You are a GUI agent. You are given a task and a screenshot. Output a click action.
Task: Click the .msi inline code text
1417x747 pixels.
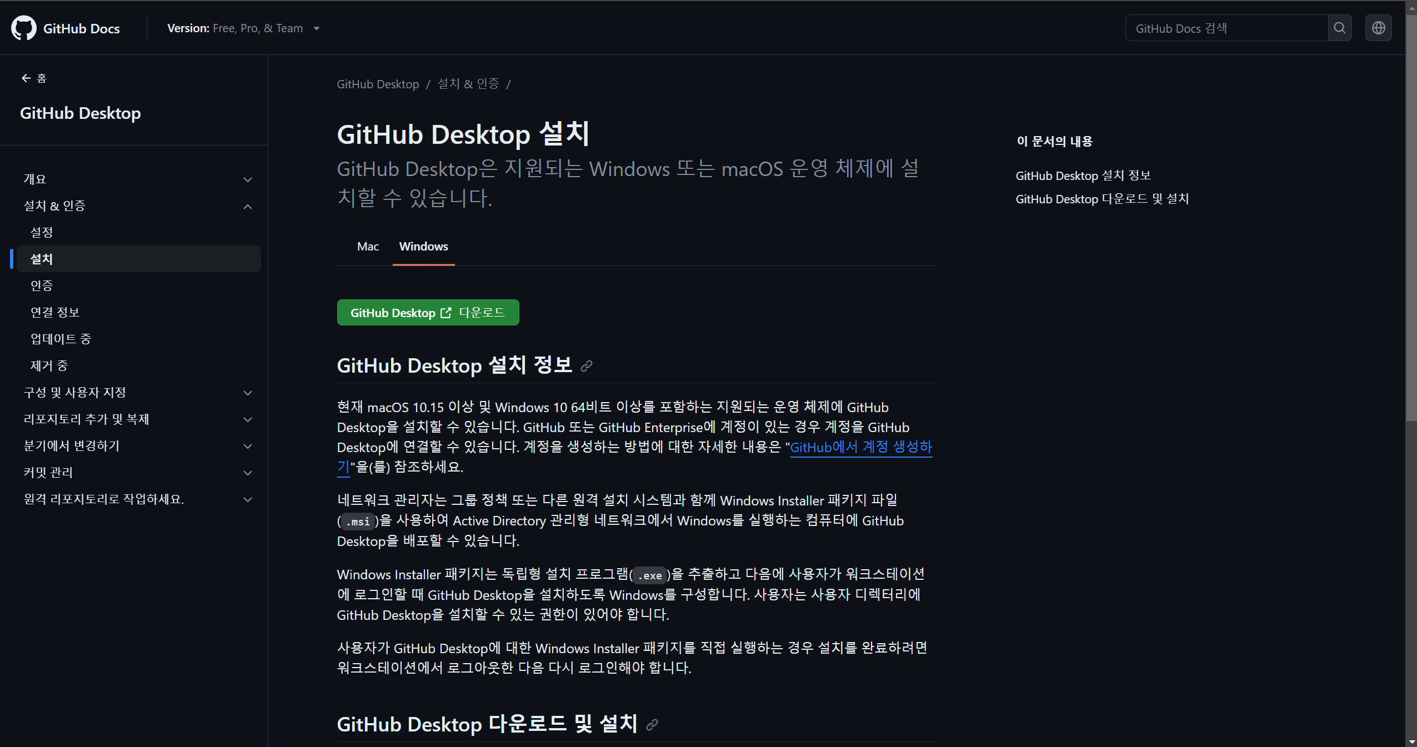[358, 522]
